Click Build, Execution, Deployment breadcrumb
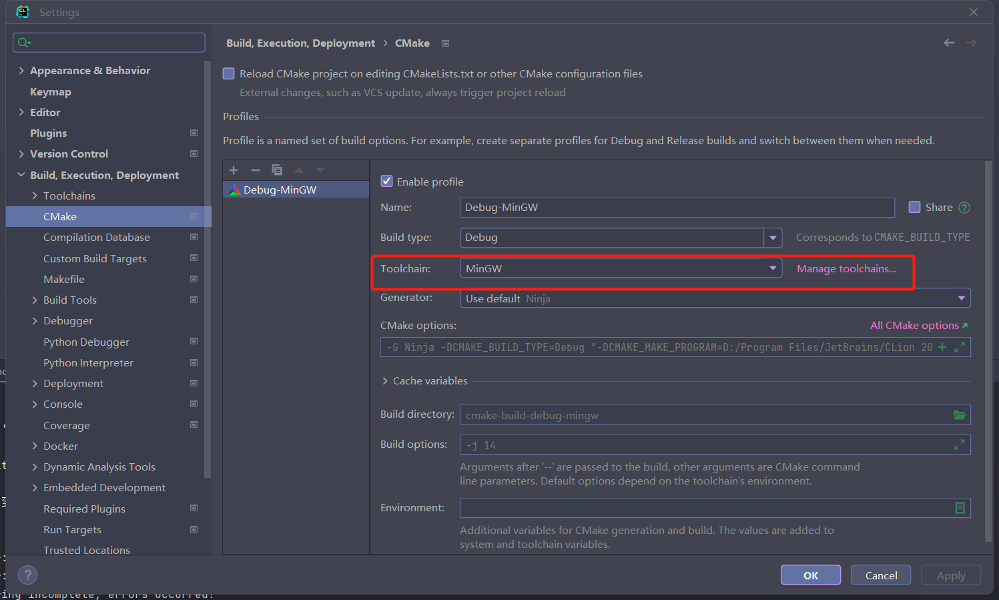 point(300,43)
